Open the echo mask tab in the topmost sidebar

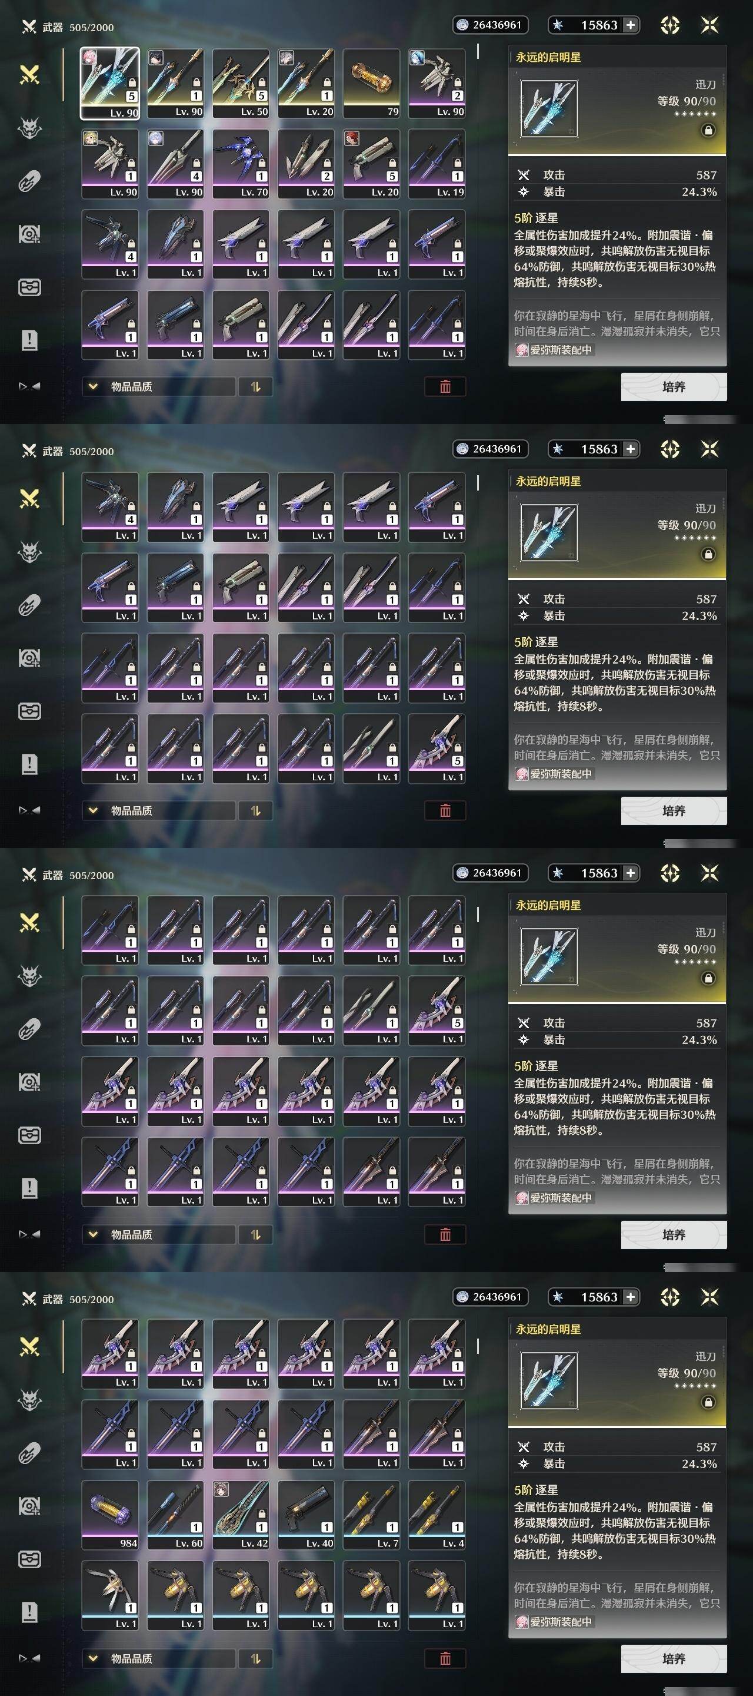tap(29, 128)
